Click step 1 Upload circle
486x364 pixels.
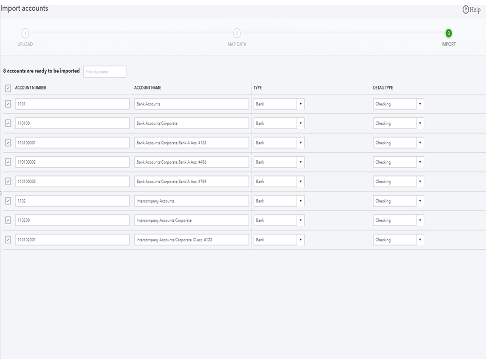[25, 33]
